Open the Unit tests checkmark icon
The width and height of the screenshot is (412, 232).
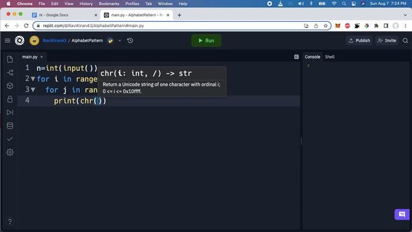[10, 139]
